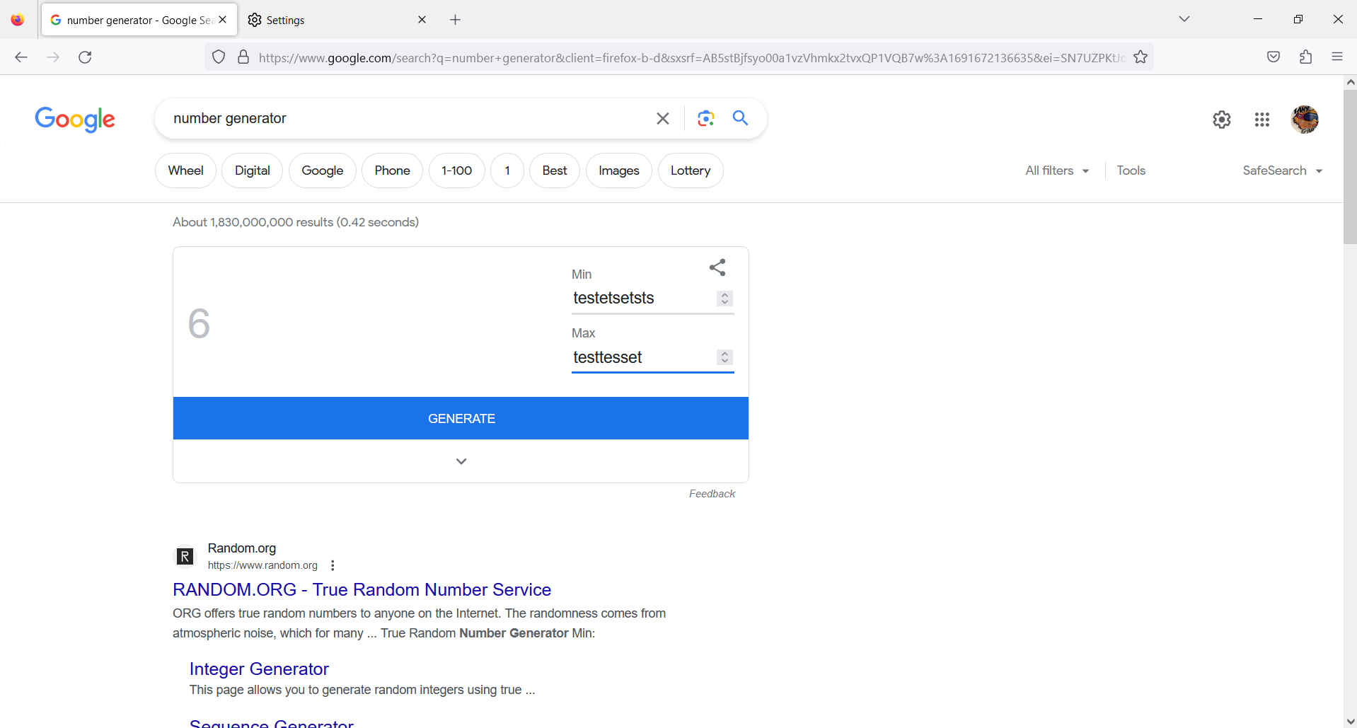Share the random number generator result

pyautogui.click(x=717, y=267)
